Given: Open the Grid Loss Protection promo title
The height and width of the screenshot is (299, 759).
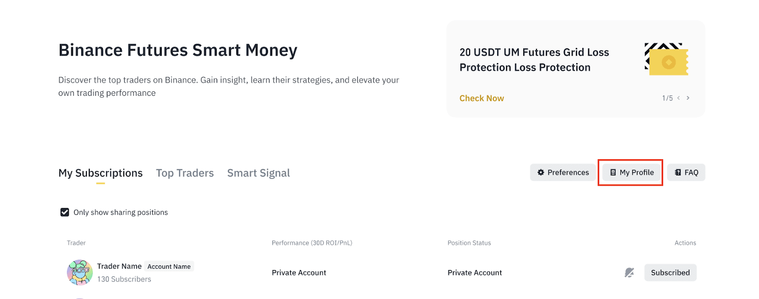Looking at the screenshot, I should coord(534,60).
